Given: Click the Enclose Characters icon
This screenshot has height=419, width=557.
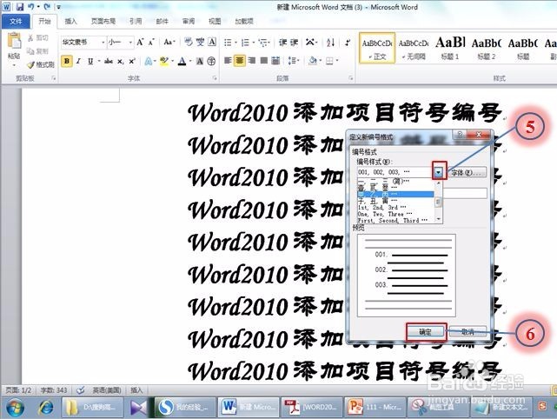Looking at the screenshot, I should [x=211, y=61].
